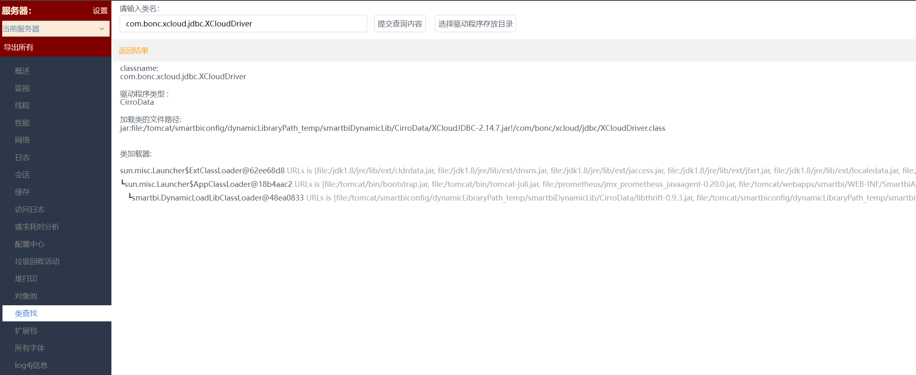Click the DynamicLoadLibClassLoader@48ea0833 row
916x375 pixels.
pyautogui.click(x=522, y=198)
